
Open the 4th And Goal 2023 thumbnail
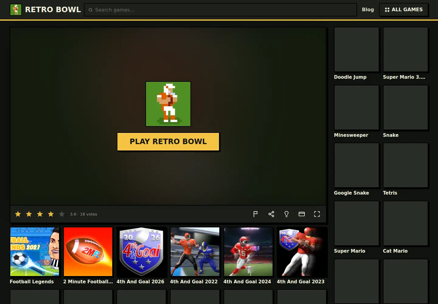pos(302,252)
